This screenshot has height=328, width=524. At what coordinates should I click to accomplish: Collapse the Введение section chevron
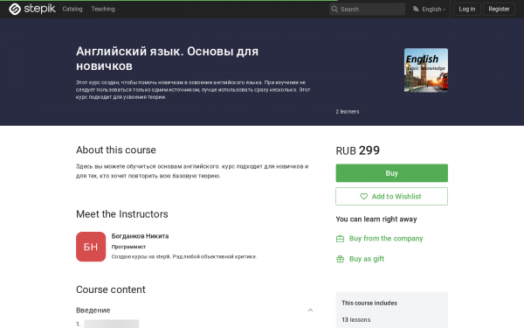[310, 311]
